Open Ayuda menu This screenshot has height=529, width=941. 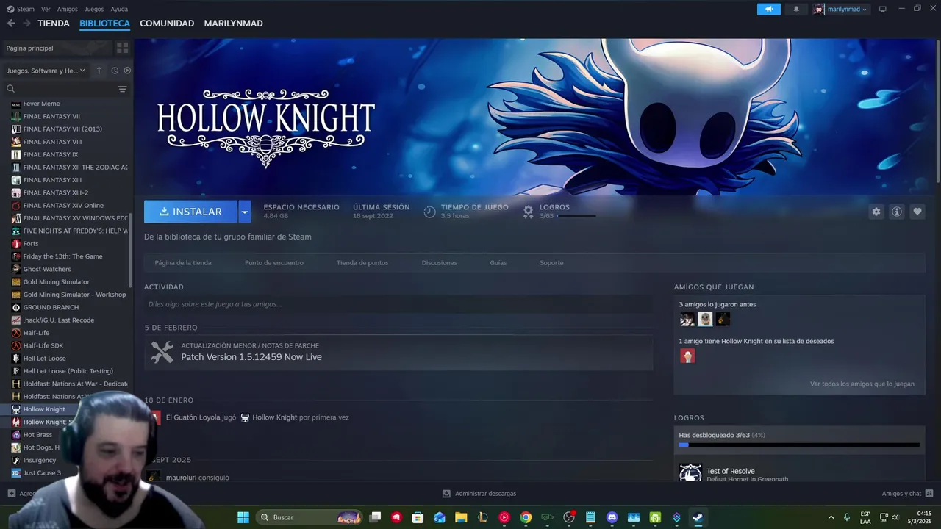pos(119,9)
